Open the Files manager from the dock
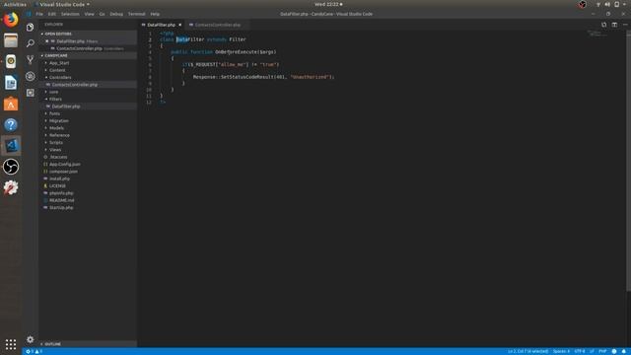 click(11, 40)
